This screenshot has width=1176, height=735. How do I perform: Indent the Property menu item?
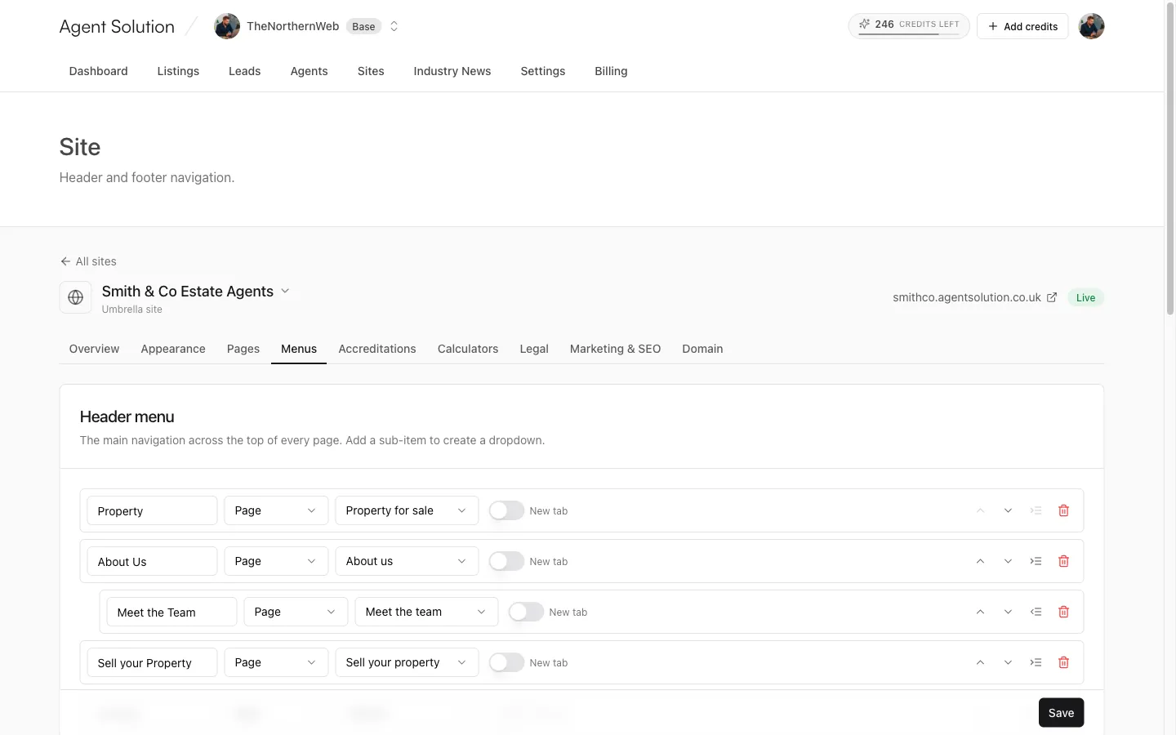tap(1036, 510)
